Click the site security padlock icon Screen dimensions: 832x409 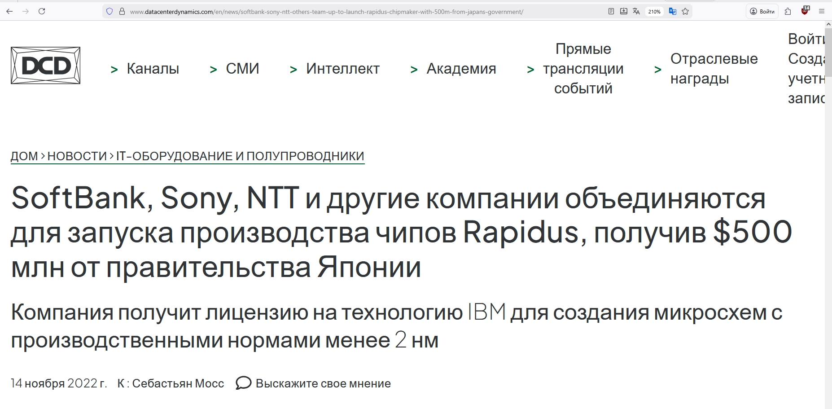point(122,11)
